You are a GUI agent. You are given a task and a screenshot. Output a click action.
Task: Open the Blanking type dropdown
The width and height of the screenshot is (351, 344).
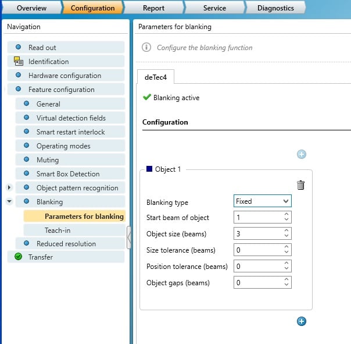(262, 201)
